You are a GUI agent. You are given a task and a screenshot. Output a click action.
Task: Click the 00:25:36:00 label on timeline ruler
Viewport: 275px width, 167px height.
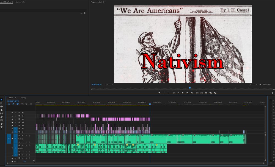81,102
